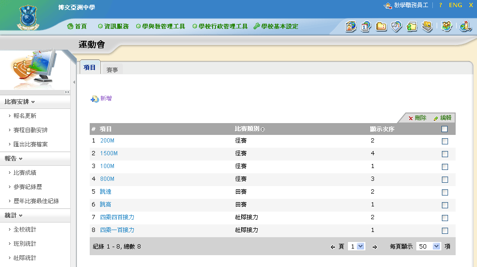Open the 每頁顯示 rows-per-page dropdown
This screenshot has height=267, width=477.
click(429, 246)
